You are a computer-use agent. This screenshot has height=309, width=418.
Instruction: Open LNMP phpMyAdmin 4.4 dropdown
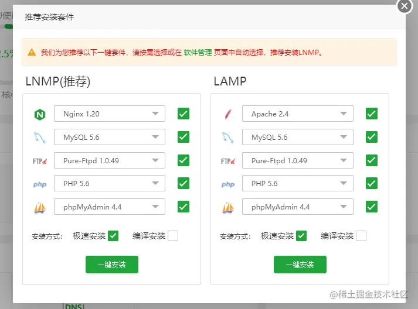pyautogui.click(x=110, y=207)
